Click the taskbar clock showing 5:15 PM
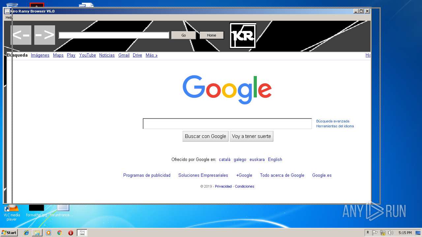The height and width of the screenshot is (237, 422). click(x=405, y=233)
